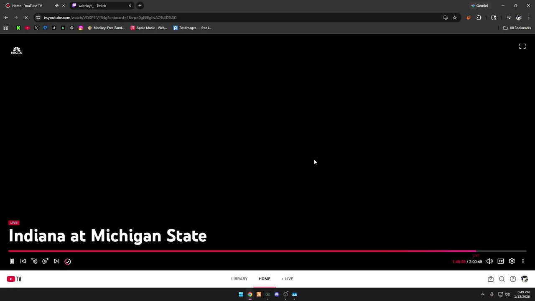535x301 pixels.
Task: Rewind 15 seconds in the player
Action: [x=34, y=261]
